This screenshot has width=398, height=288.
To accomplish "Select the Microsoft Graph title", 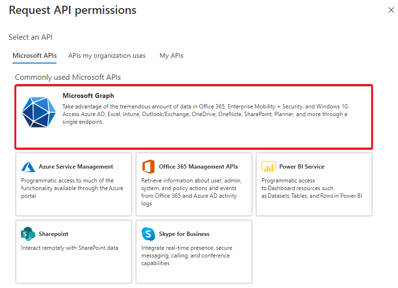I will [x=88, y=96].
